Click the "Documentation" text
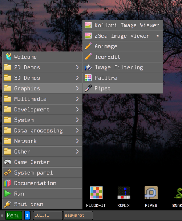 [35, 183]
